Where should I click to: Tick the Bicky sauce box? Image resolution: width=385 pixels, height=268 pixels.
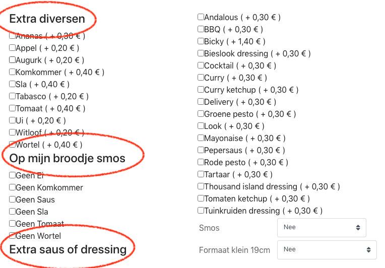[201, 41]
